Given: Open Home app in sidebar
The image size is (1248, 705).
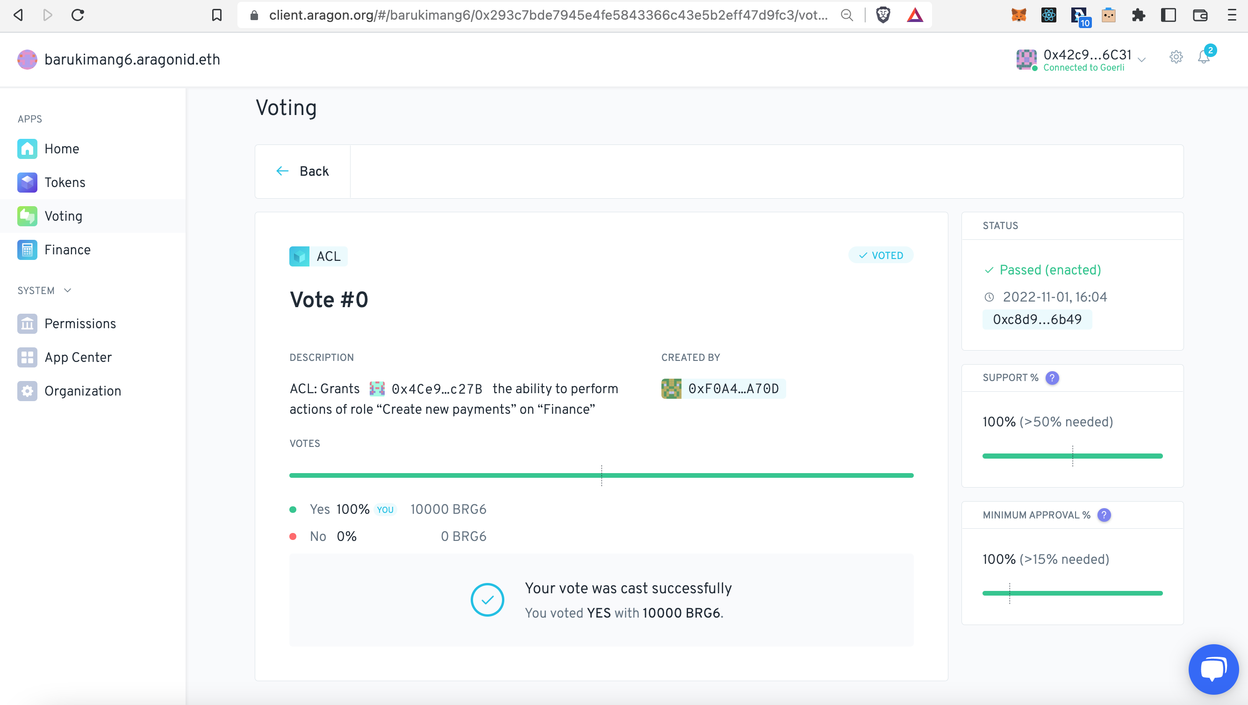Looking at the screenshot, I should coord(93,149).
